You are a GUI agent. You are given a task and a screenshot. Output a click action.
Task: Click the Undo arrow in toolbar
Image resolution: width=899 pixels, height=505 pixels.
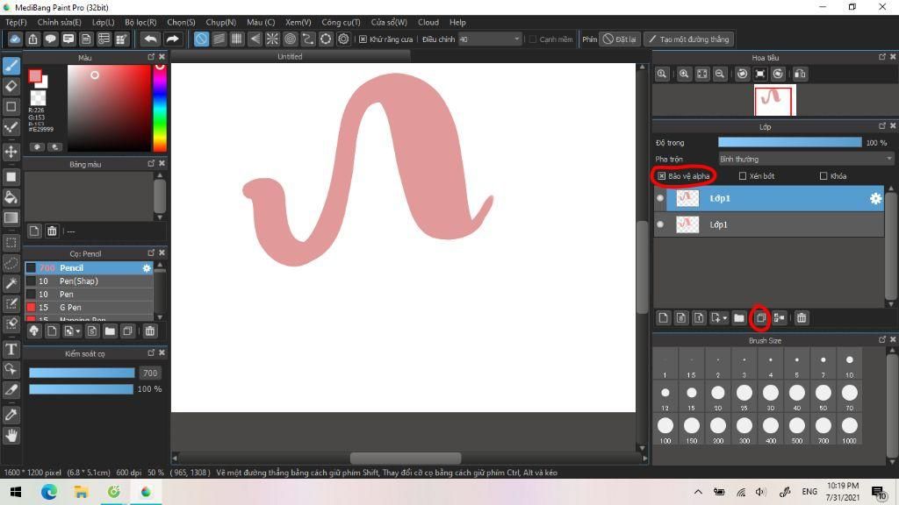point(150,39)
